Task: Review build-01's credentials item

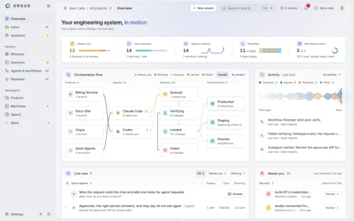Action: pyautogui.click(x=332, y=194)
